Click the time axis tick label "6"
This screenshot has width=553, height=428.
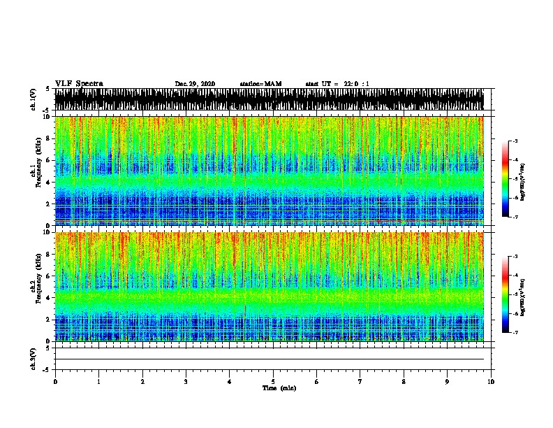click(x=317, y=382)
